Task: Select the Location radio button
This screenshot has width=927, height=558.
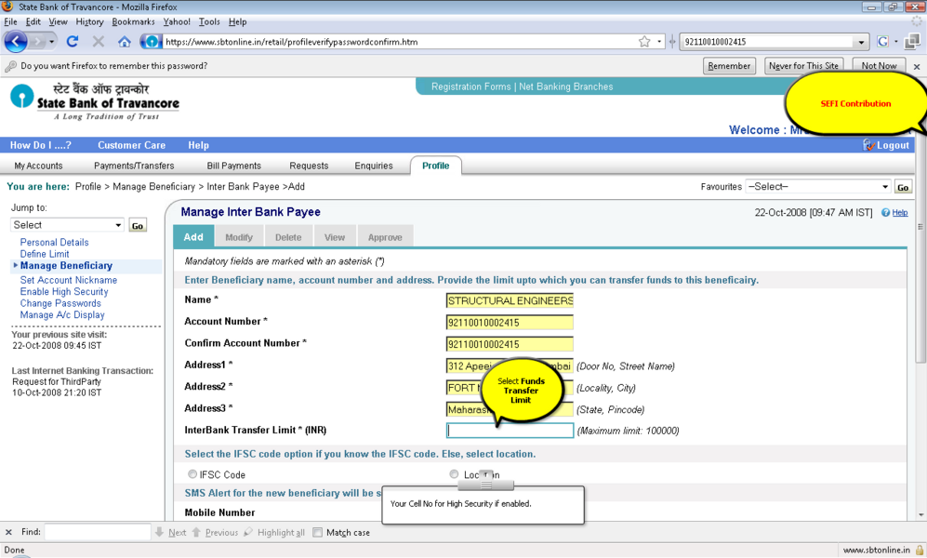Action: 454,474
